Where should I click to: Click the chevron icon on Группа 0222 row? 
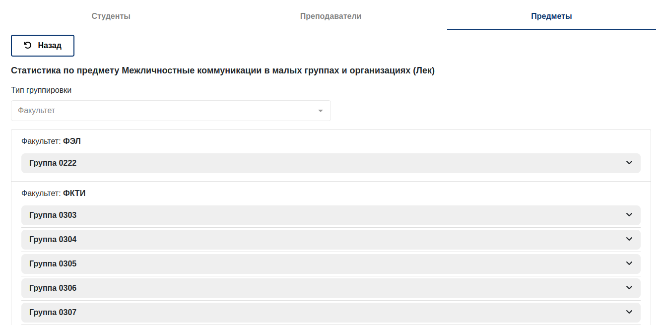coord(629,163)
